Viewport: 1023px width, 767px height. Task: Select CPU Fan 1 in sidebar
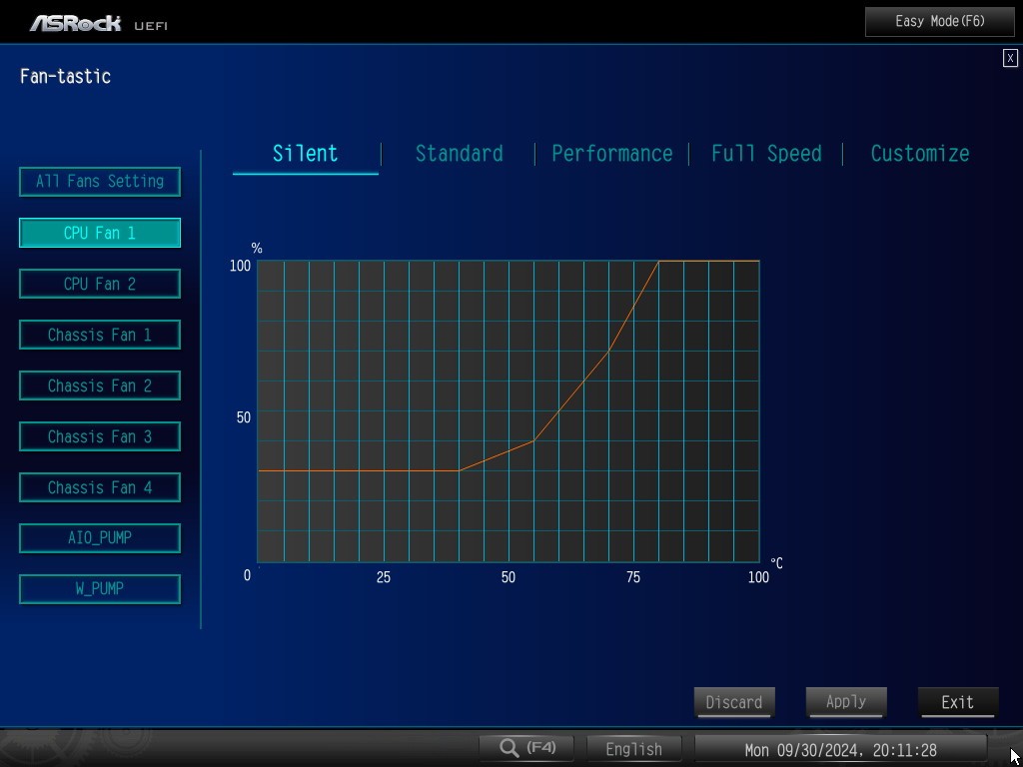(x=100, y=233)
